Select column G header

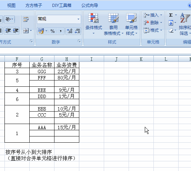(x=42, y=59)
